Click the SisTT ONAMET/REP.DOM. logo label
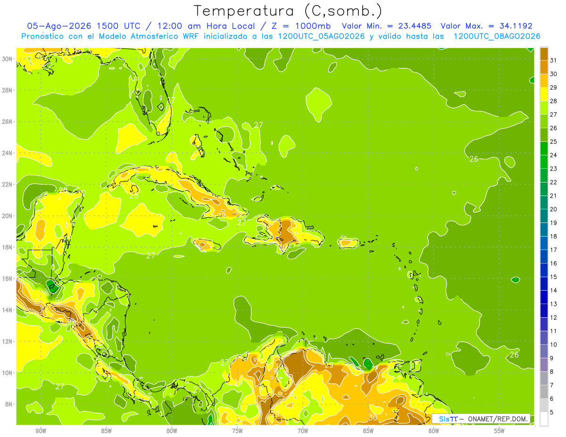Image resolution: width=566 pixels, height=437 pixels. (x=481, y=419)
